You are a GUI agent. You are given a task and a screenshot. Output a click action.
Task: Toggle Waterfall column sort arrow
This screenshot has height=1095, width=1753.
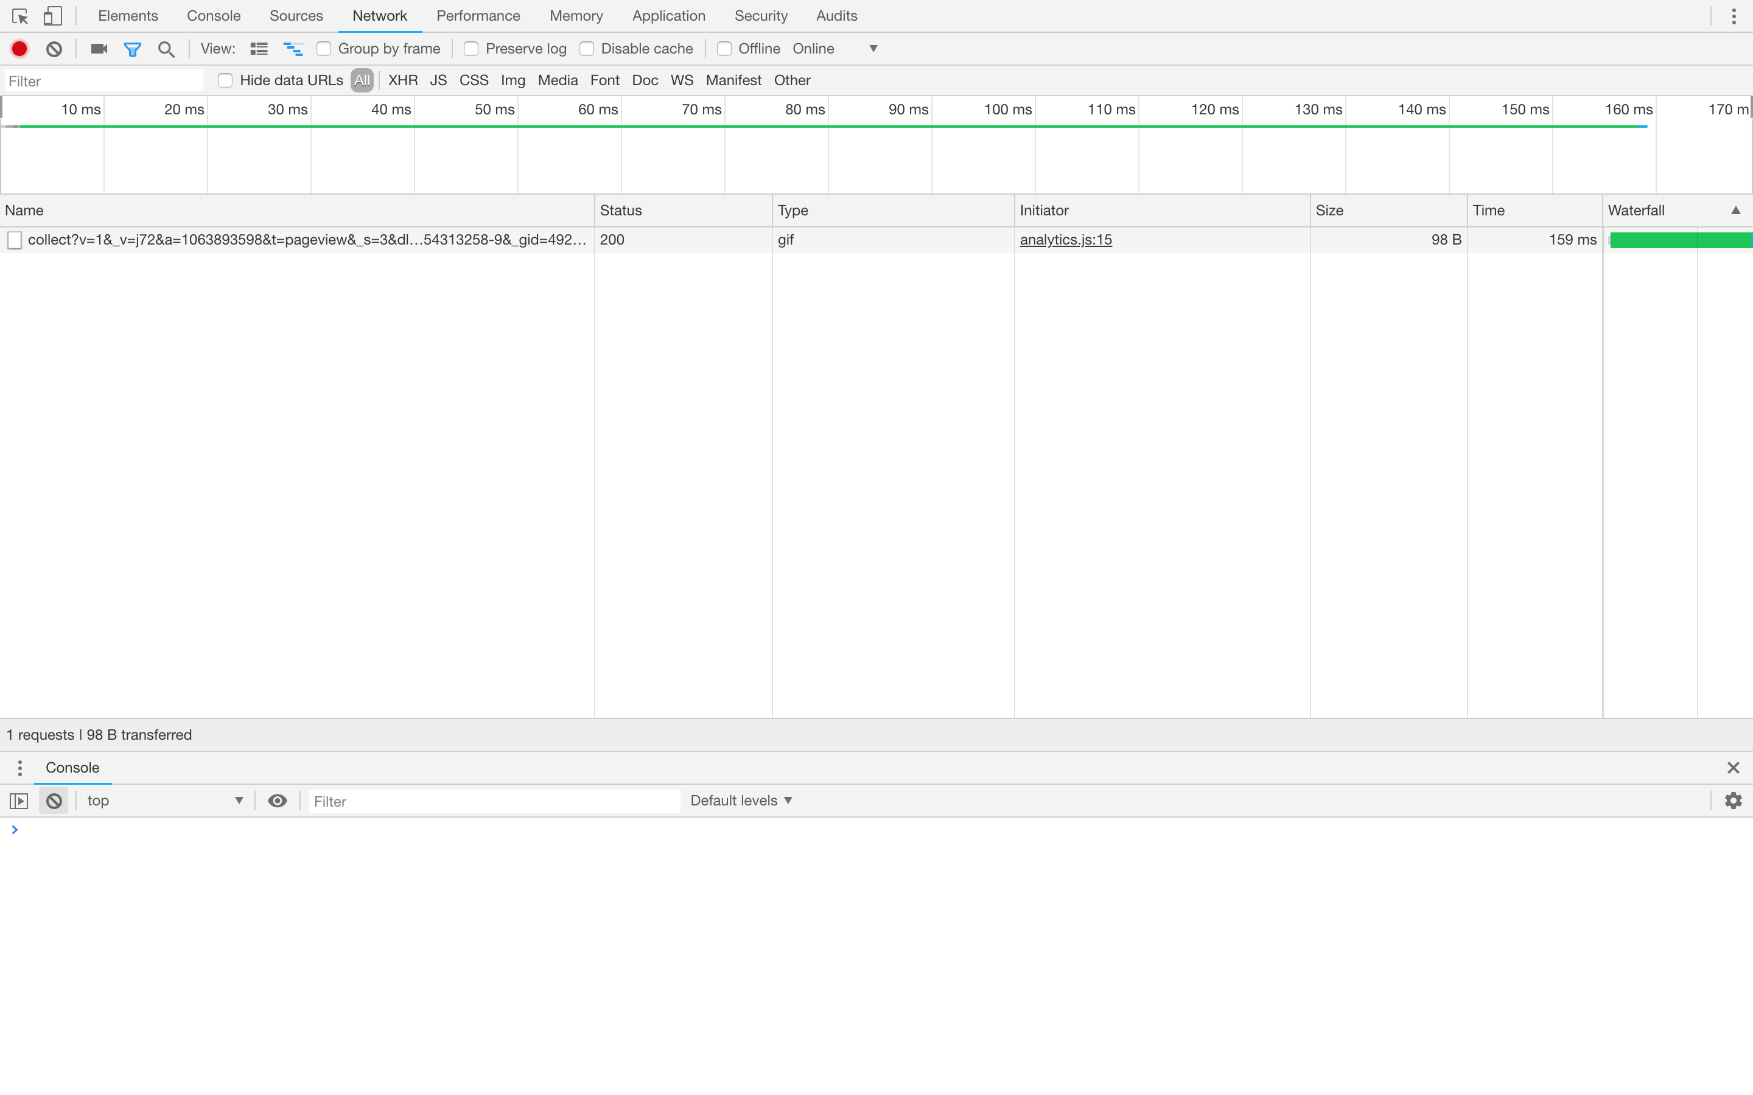click(x=1735, y=210)
